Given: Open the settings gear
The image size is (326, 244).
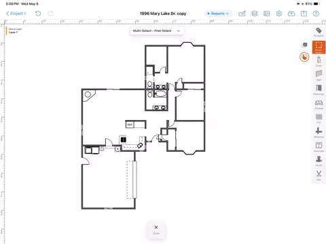Looking at the screenshot, I should point(279,14).
